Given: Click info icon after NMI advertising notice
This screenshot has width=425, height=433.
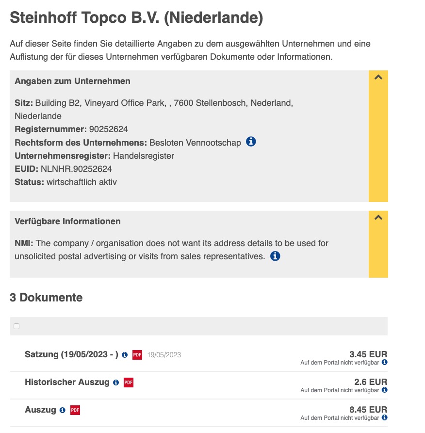Looking at the screenshot, I should click(275, 256).
